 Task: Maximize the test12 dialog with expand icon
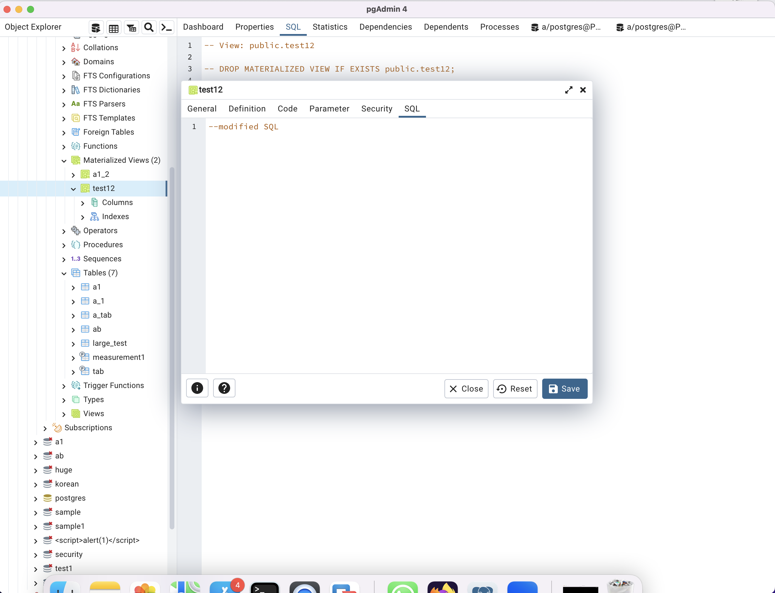[x=568, y=90]
